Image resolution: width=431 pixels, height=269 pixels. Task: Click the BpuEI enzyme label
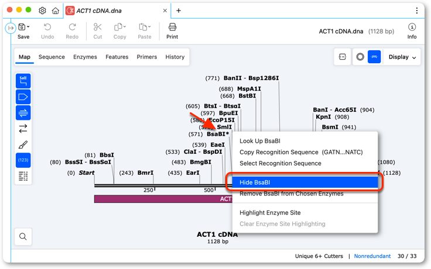[x=228, y=113]
